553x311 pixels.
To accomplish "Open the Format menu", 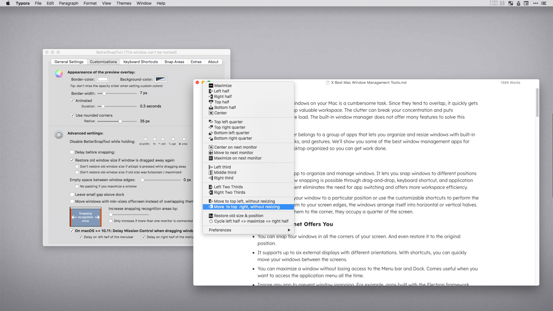I will pos(90,3).
